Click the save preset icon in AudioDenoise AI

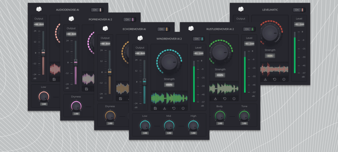point(54,79)
